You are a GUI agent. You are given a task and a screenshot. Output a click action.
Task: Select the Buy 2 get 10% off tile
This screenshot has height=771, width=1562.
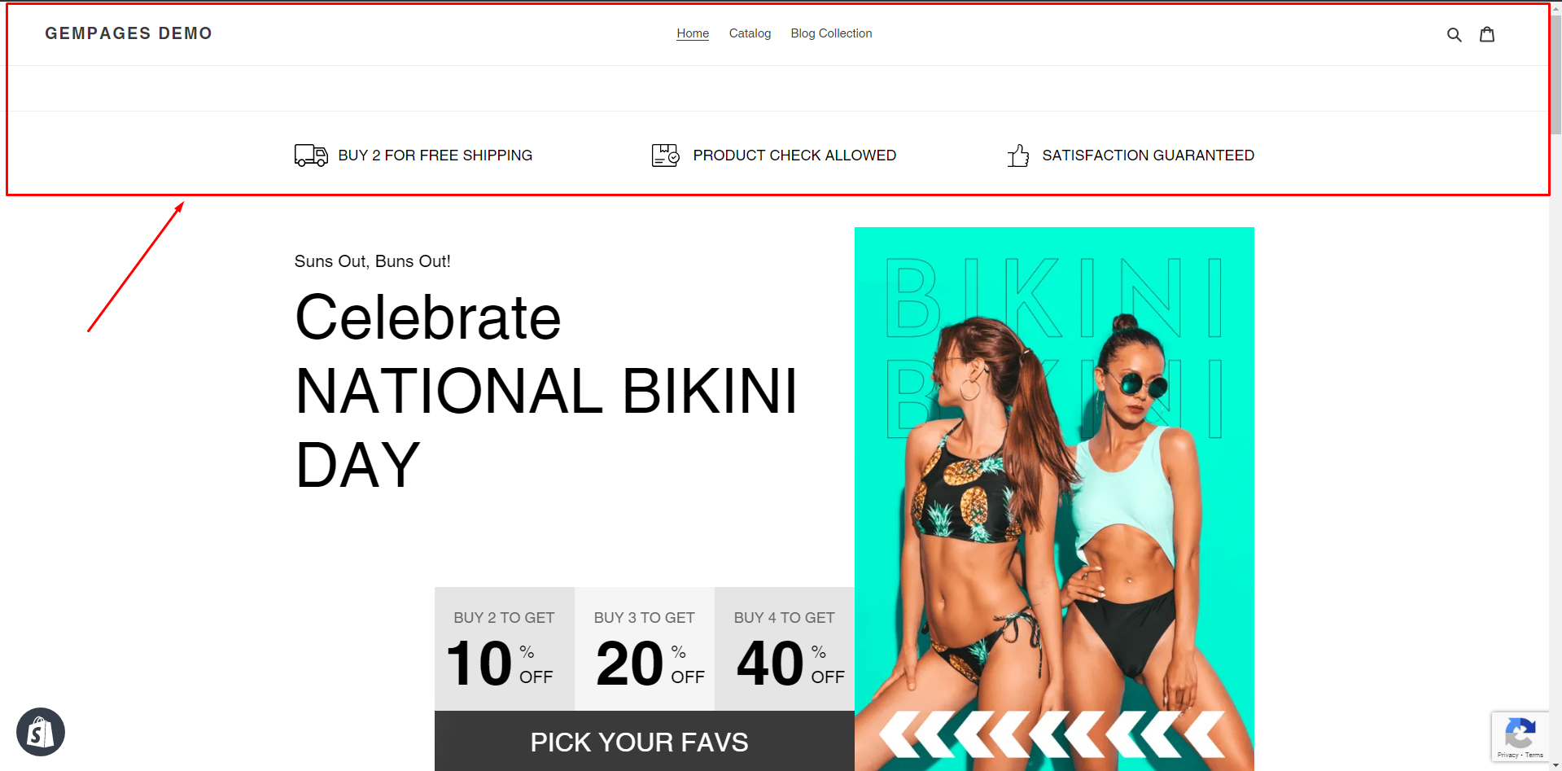(505, 649)
